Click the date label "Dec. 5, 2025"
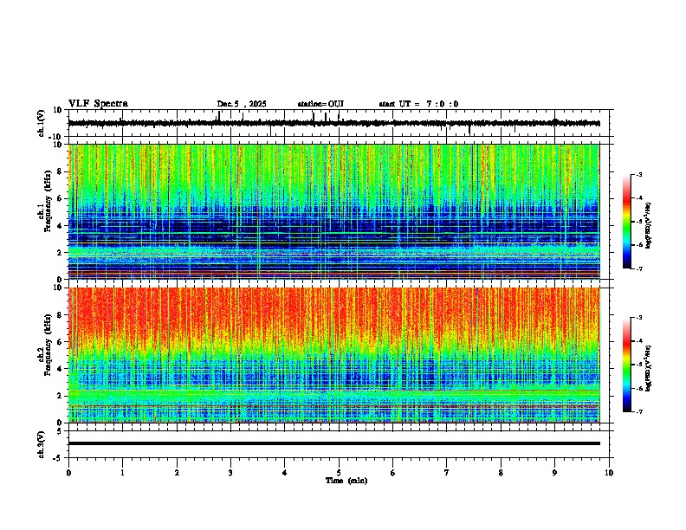The height and width of the screenshot is (530, 686). pyautogui.click(x=242, y=104)
